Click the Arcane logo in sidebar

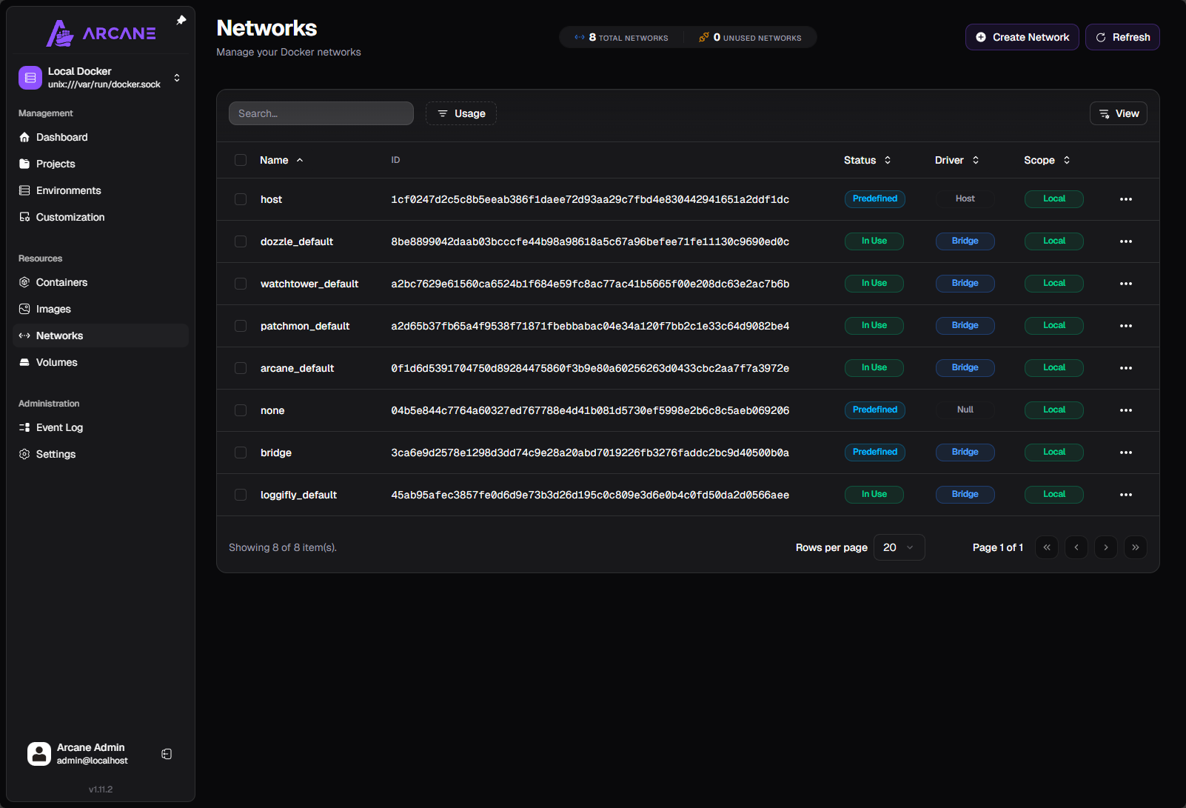101,33
